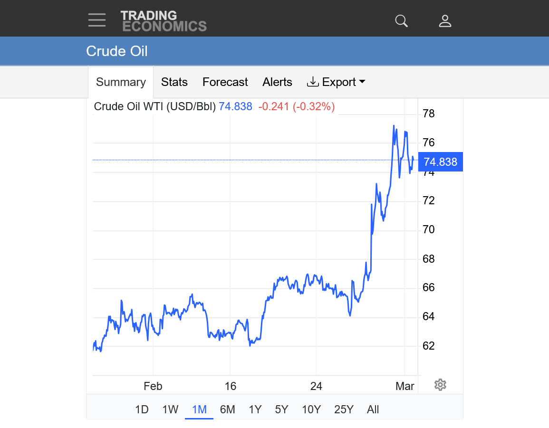
Task: Open the Stats tab
Action: 174,82
